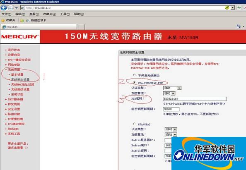
Task: Click the 更多水星产品 link
Action: click(18, 146)
